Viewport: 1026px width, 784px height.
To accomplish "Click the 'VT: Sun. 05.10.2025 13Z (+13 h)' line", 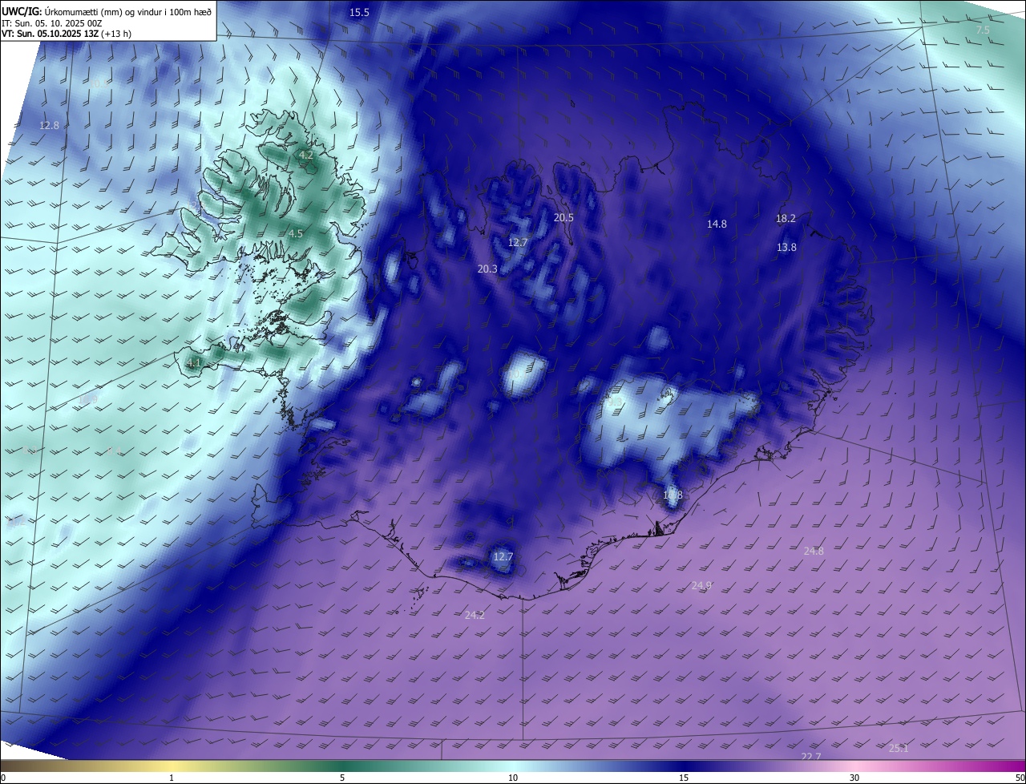I will click(x=67, y=34).
